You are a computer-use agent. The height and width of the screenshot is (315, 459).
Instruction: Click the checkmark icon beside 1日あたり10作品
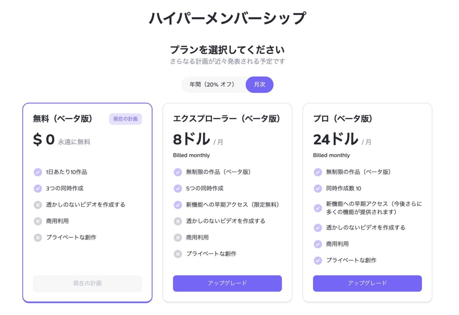click(x=38, y=172)
